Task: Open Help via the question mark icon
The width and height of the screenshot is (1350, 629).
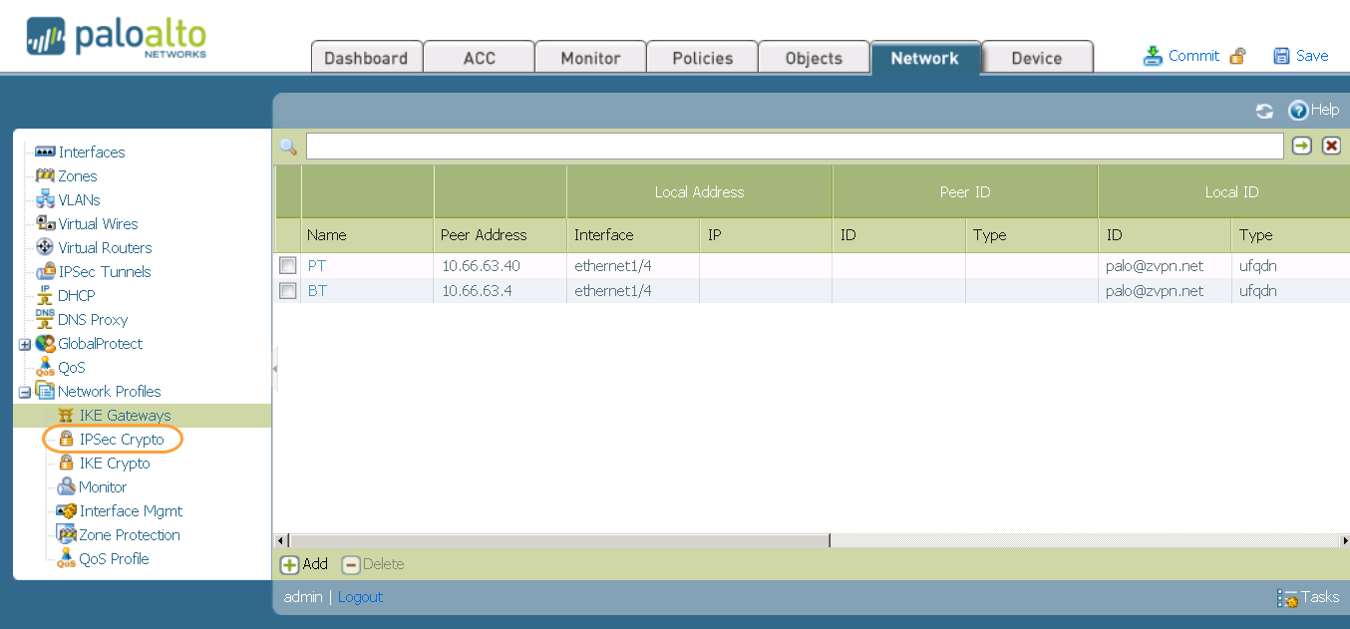Action: (x=1297, y=111)
